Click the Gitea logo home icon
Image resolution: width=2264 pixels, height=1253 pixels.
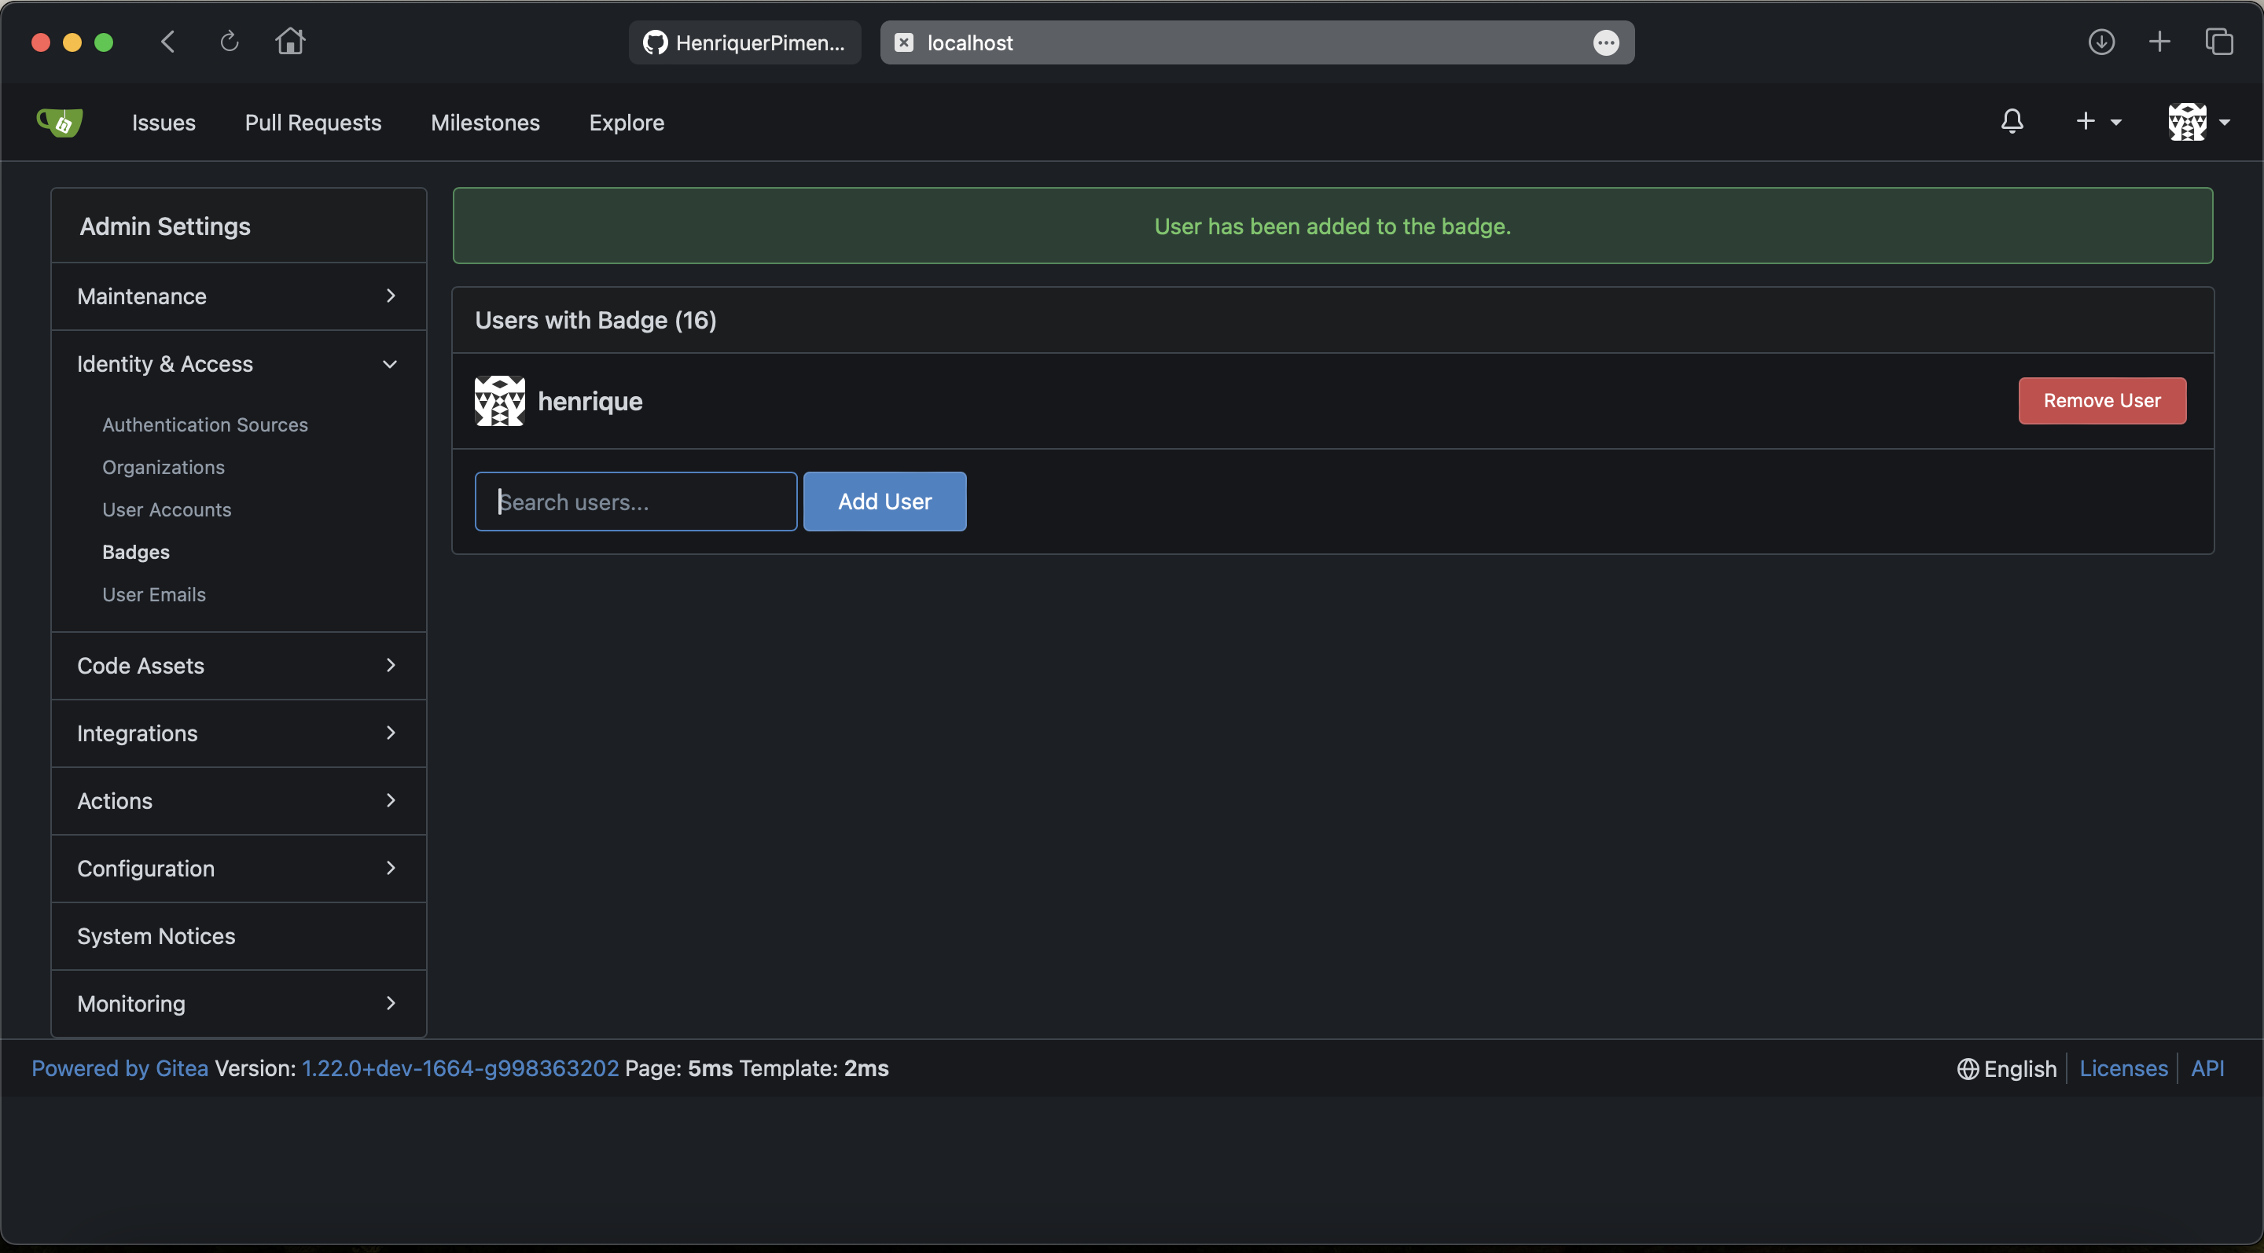click(x=59, y=122)
